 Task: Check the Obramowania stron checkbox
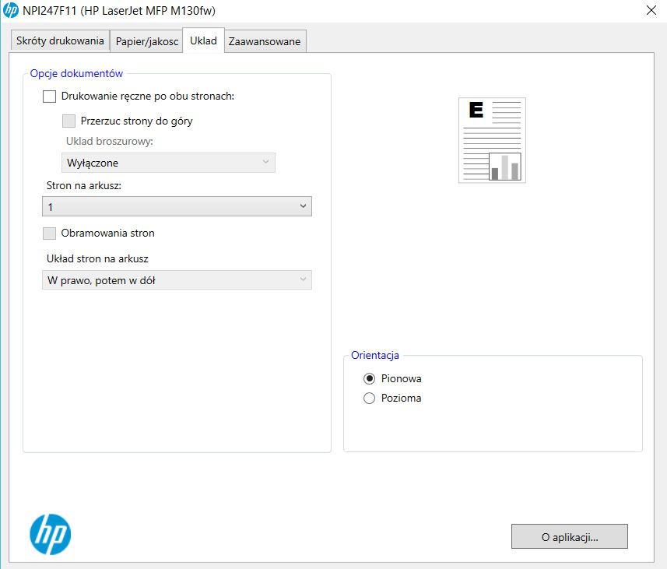[x=49, y=234]
